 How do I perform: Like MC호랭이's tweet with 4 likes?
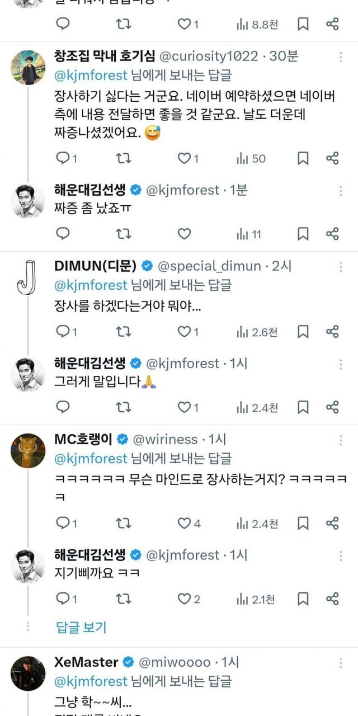point(185,523)
